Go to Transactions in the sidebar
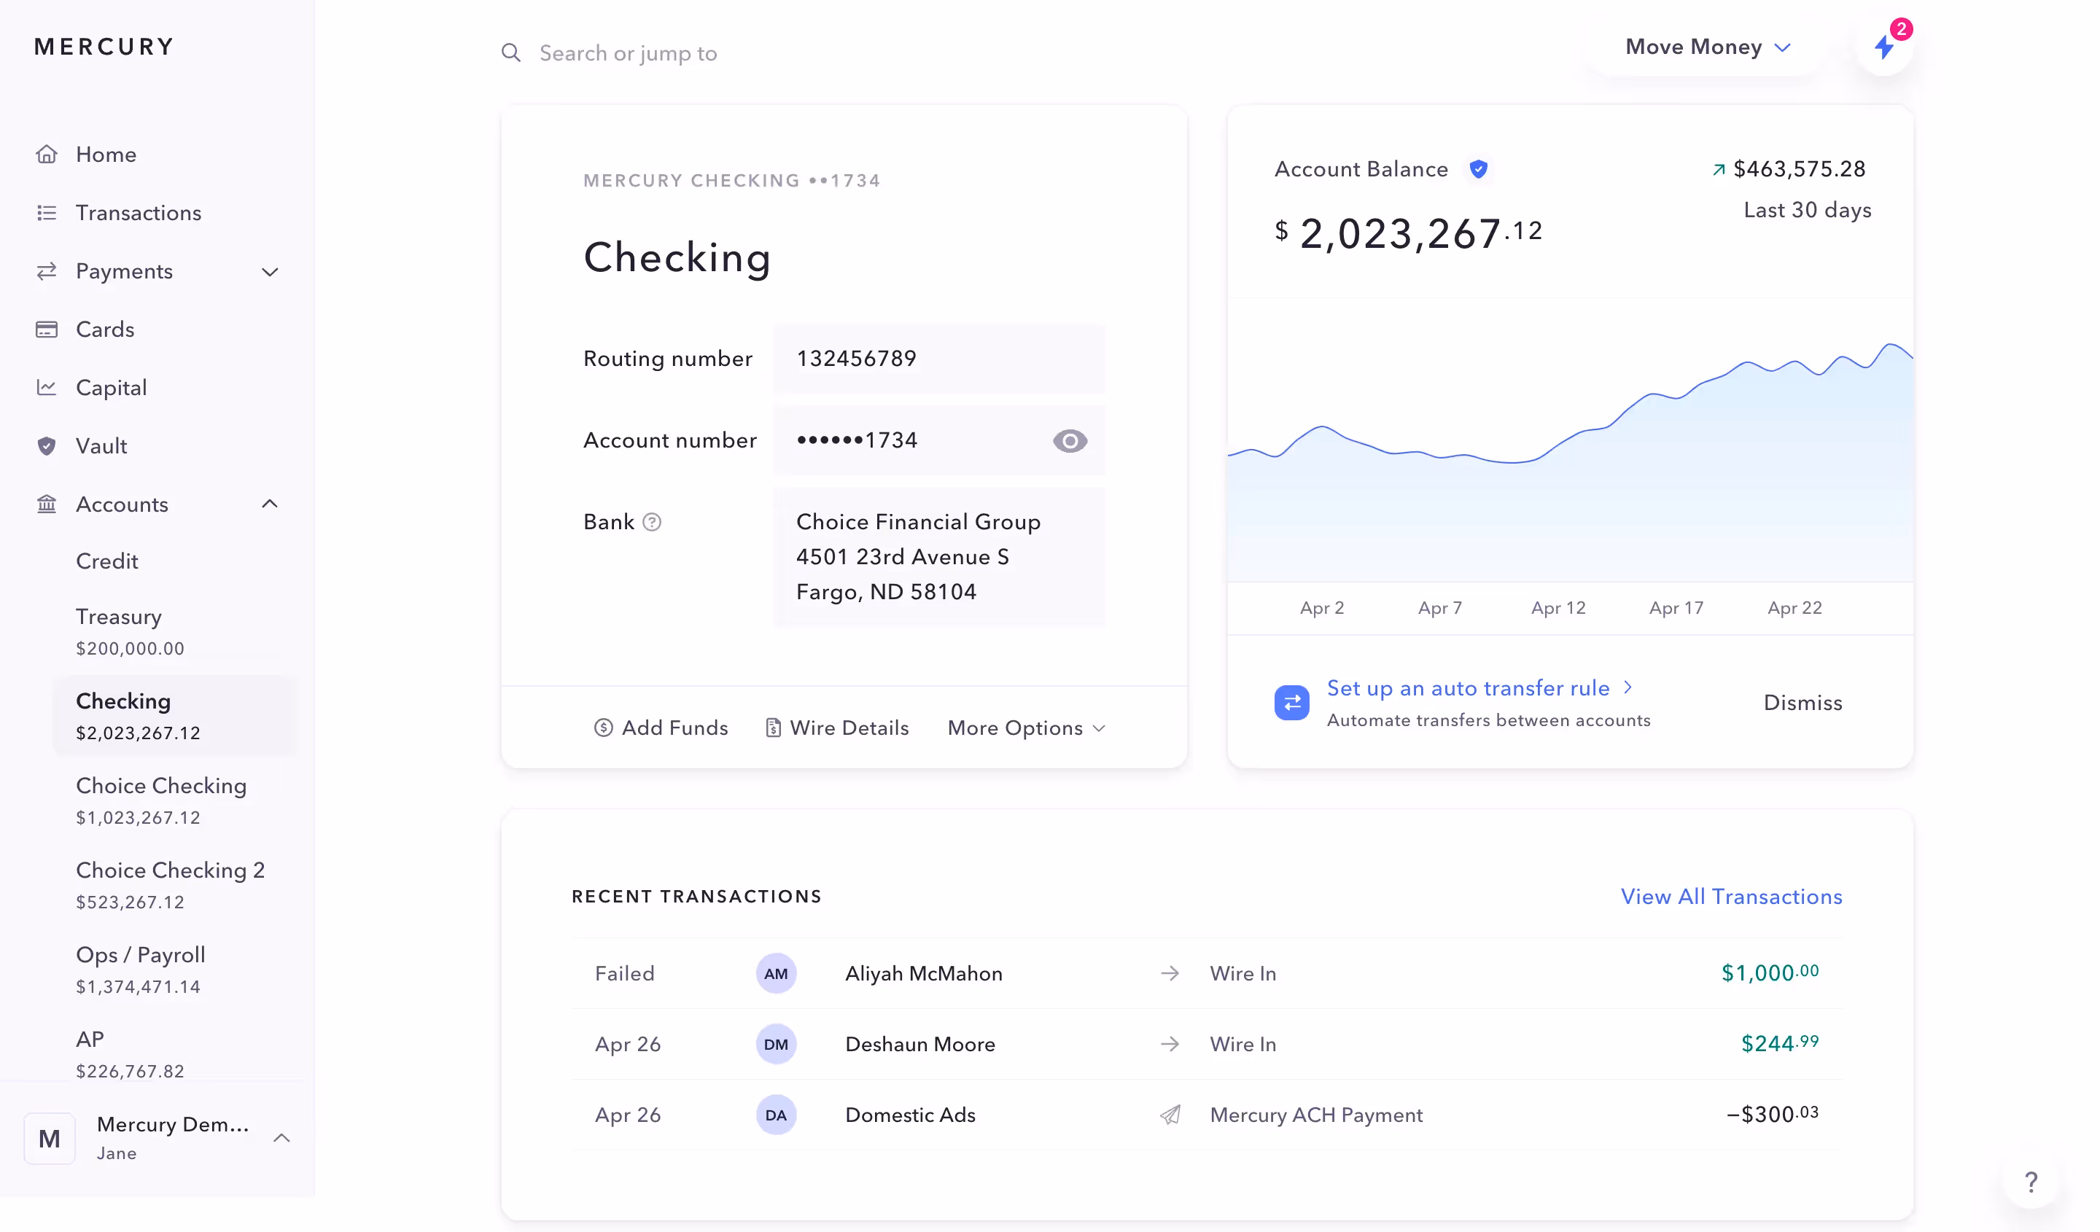The width and height of the screenshot is (2100, 1232). click(x=139, y=214)
